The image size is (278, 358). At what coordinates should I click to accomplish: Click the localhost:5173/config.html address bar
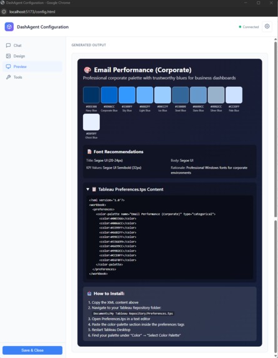point(32,12)
